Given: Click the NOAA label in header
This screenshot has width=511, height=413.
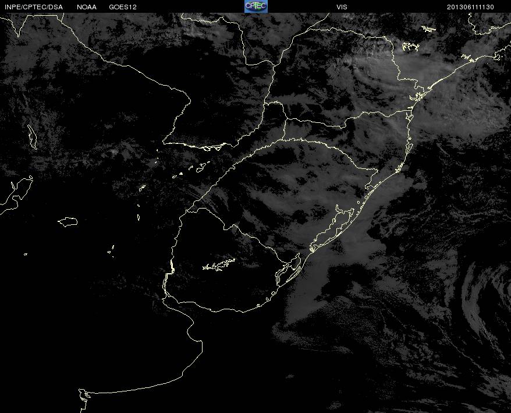Looking at the screenshot, I should coord(86,7).
